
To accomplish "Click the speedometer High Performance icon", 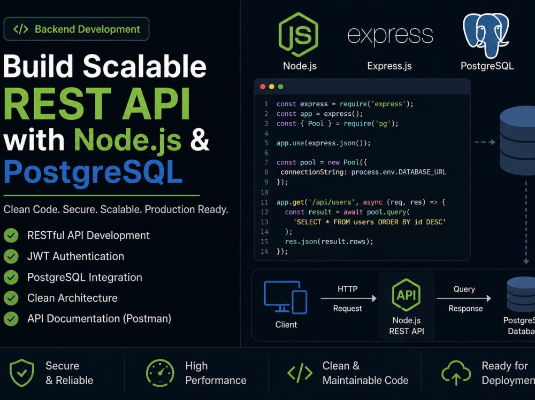I will tap(160, 373).
